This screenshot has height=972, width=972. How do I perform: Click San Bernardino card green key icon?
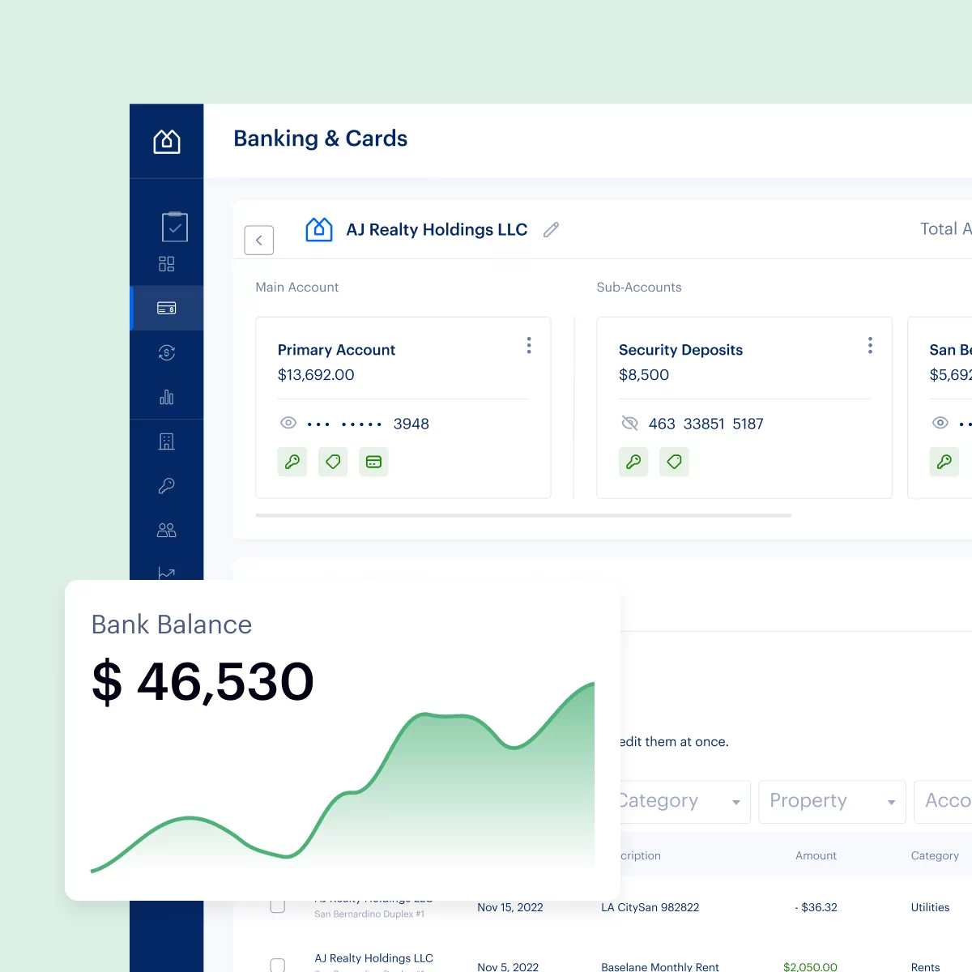click(x=944, y=462)
